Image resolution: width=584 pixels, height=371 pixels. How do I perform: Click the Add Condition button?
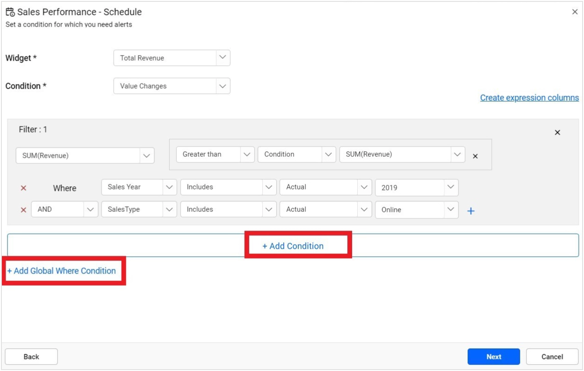(x=293, y=245)
